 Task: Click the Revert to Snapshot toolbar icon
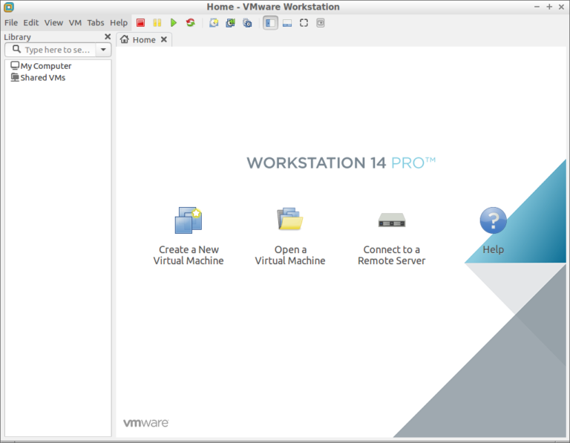pos(231,23)
